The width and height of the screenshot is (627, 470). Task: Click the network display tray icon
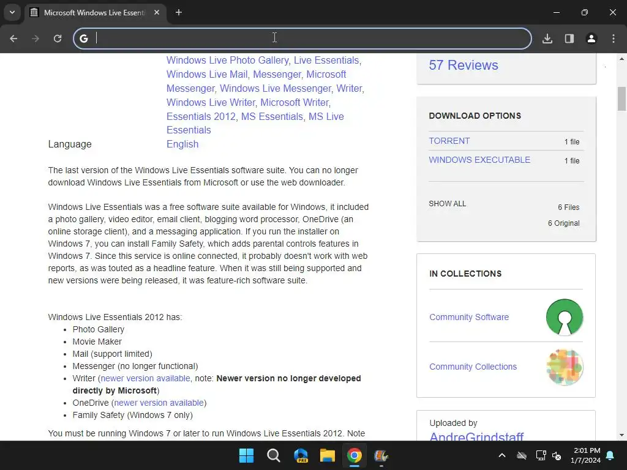click(x=541, y=455)
